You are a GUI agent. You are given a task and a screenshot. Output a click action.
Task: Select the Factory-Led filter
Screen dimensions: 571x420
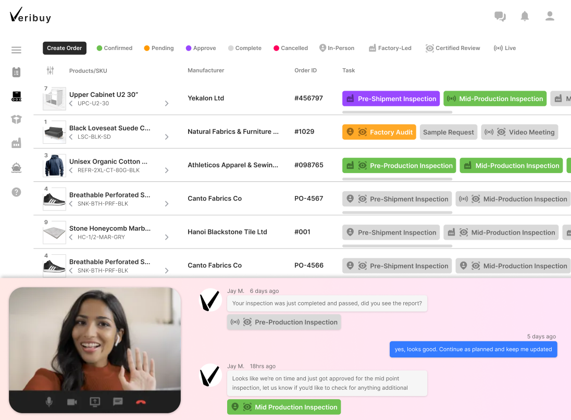[x=390, y=48]
